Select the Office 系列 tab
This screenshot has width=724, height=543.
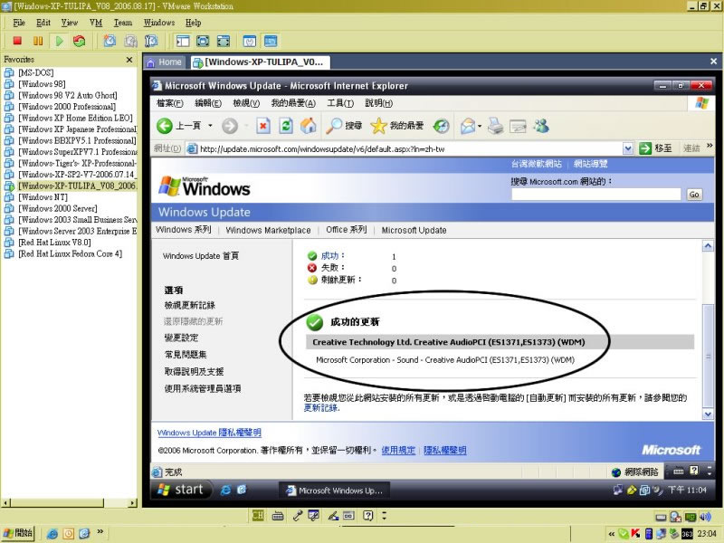point(347,230)
